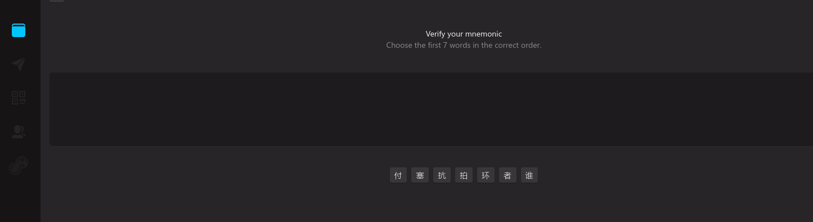Select the mnemonic word 者
Viewport: 813px width, 222px height.
(x=507, y=175)
